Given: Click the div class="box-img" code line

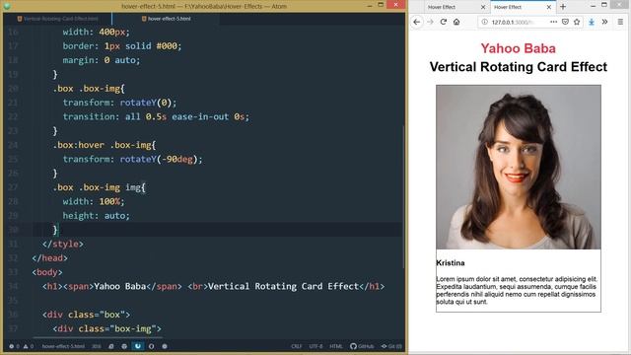Looking at the screenshot, I should tap(106, 328).
